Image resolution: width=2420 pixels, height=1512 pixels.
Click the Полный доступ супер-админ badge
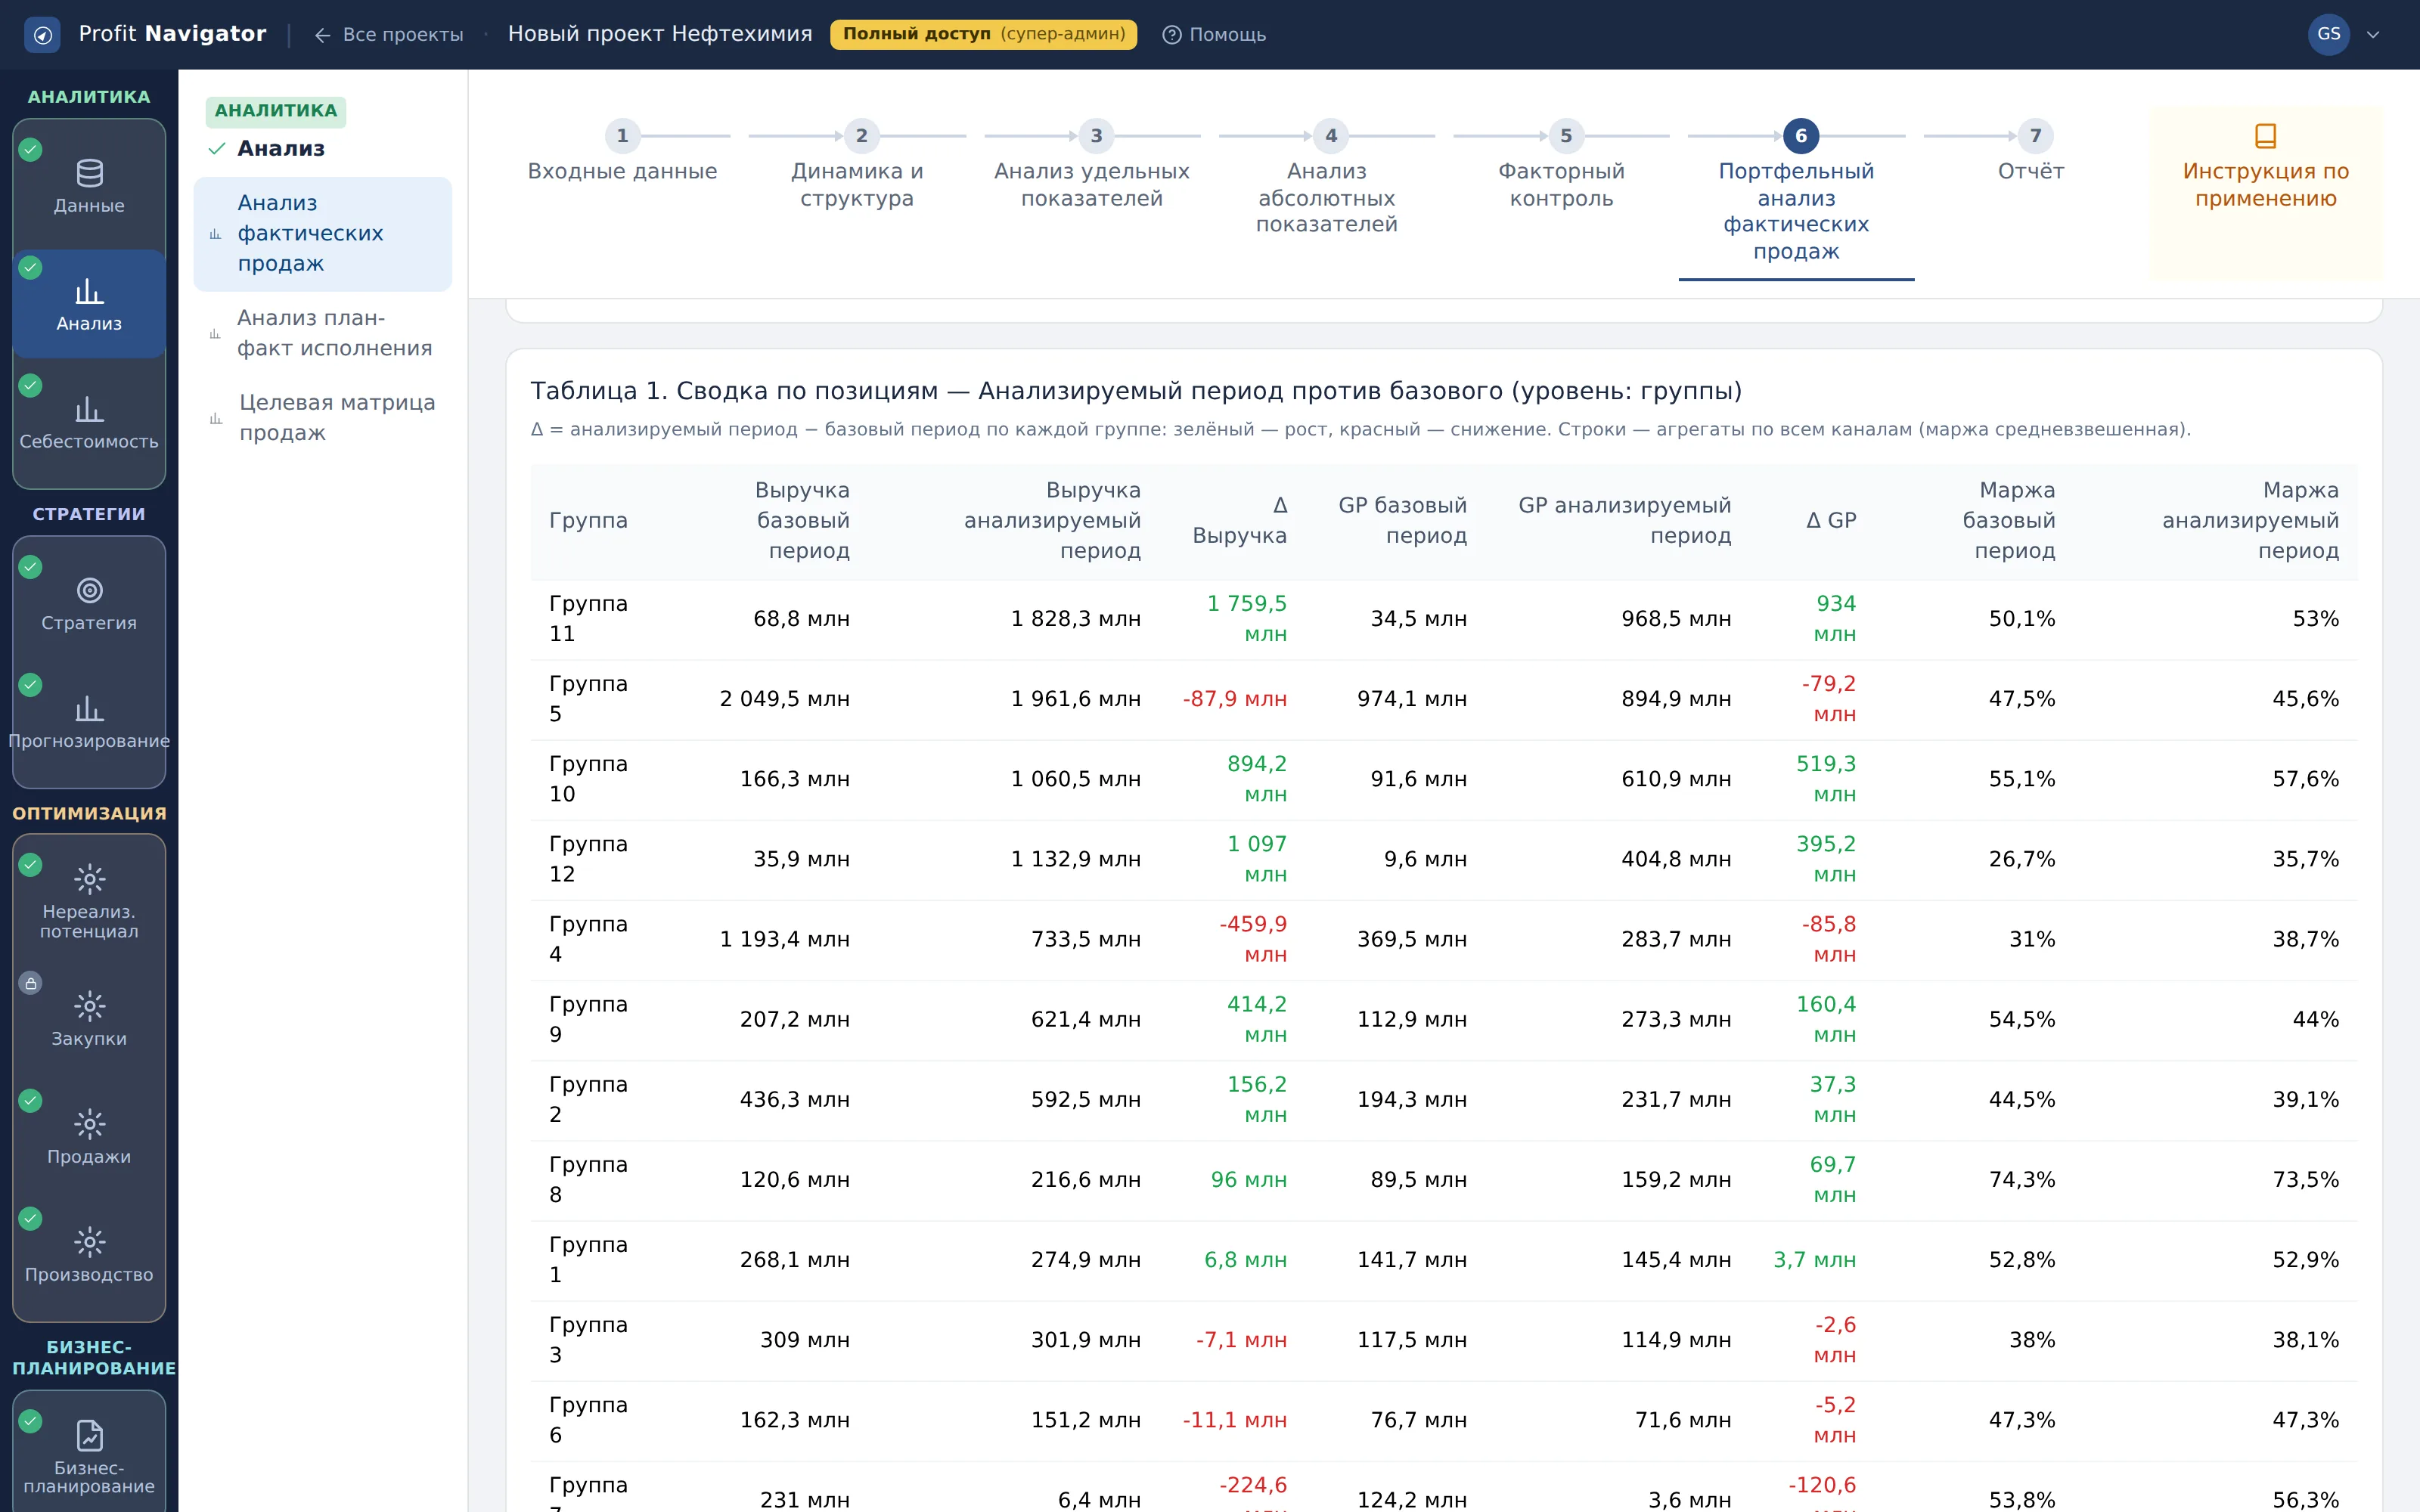pyautogui.click(x=983, y=34)
